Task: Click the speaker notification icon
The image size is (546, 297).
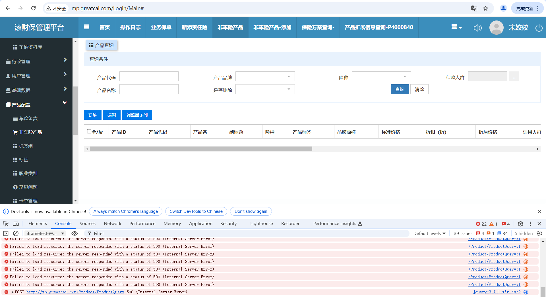Action: (x=477, y=28)
